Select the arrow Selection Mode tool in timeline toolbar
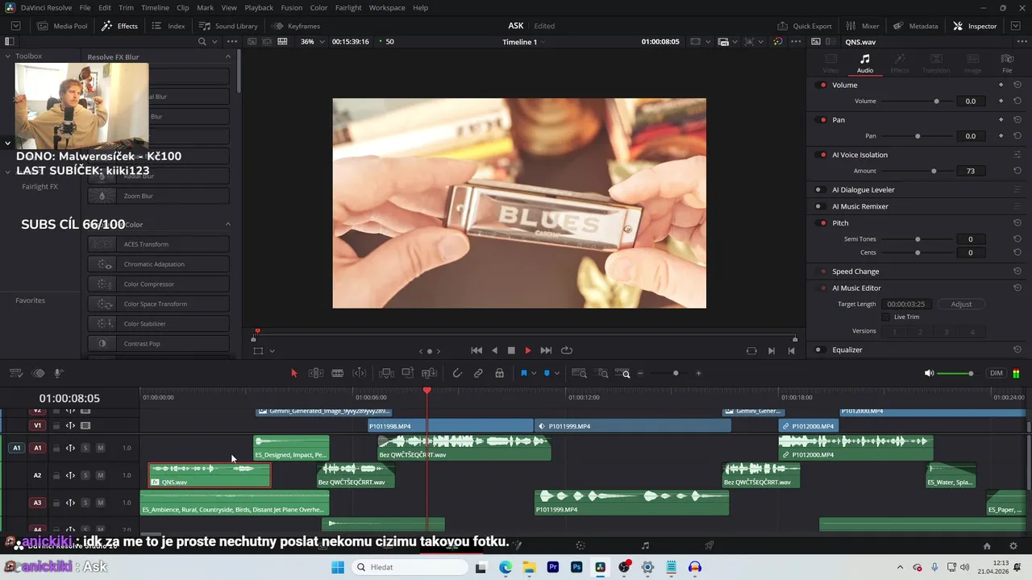The height and width of the screenshot is (580, 1032). click(293, 373)
